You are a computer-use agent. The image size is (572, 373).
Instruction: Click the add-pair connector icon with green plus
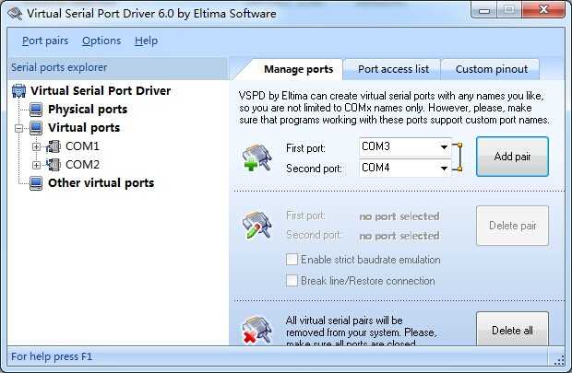pos(257,157)
